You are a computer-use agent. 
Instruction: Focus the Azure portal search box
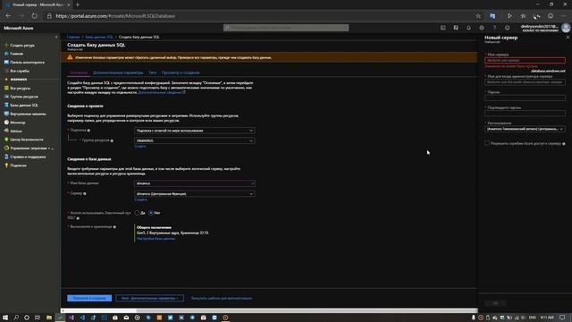point(286,28)
